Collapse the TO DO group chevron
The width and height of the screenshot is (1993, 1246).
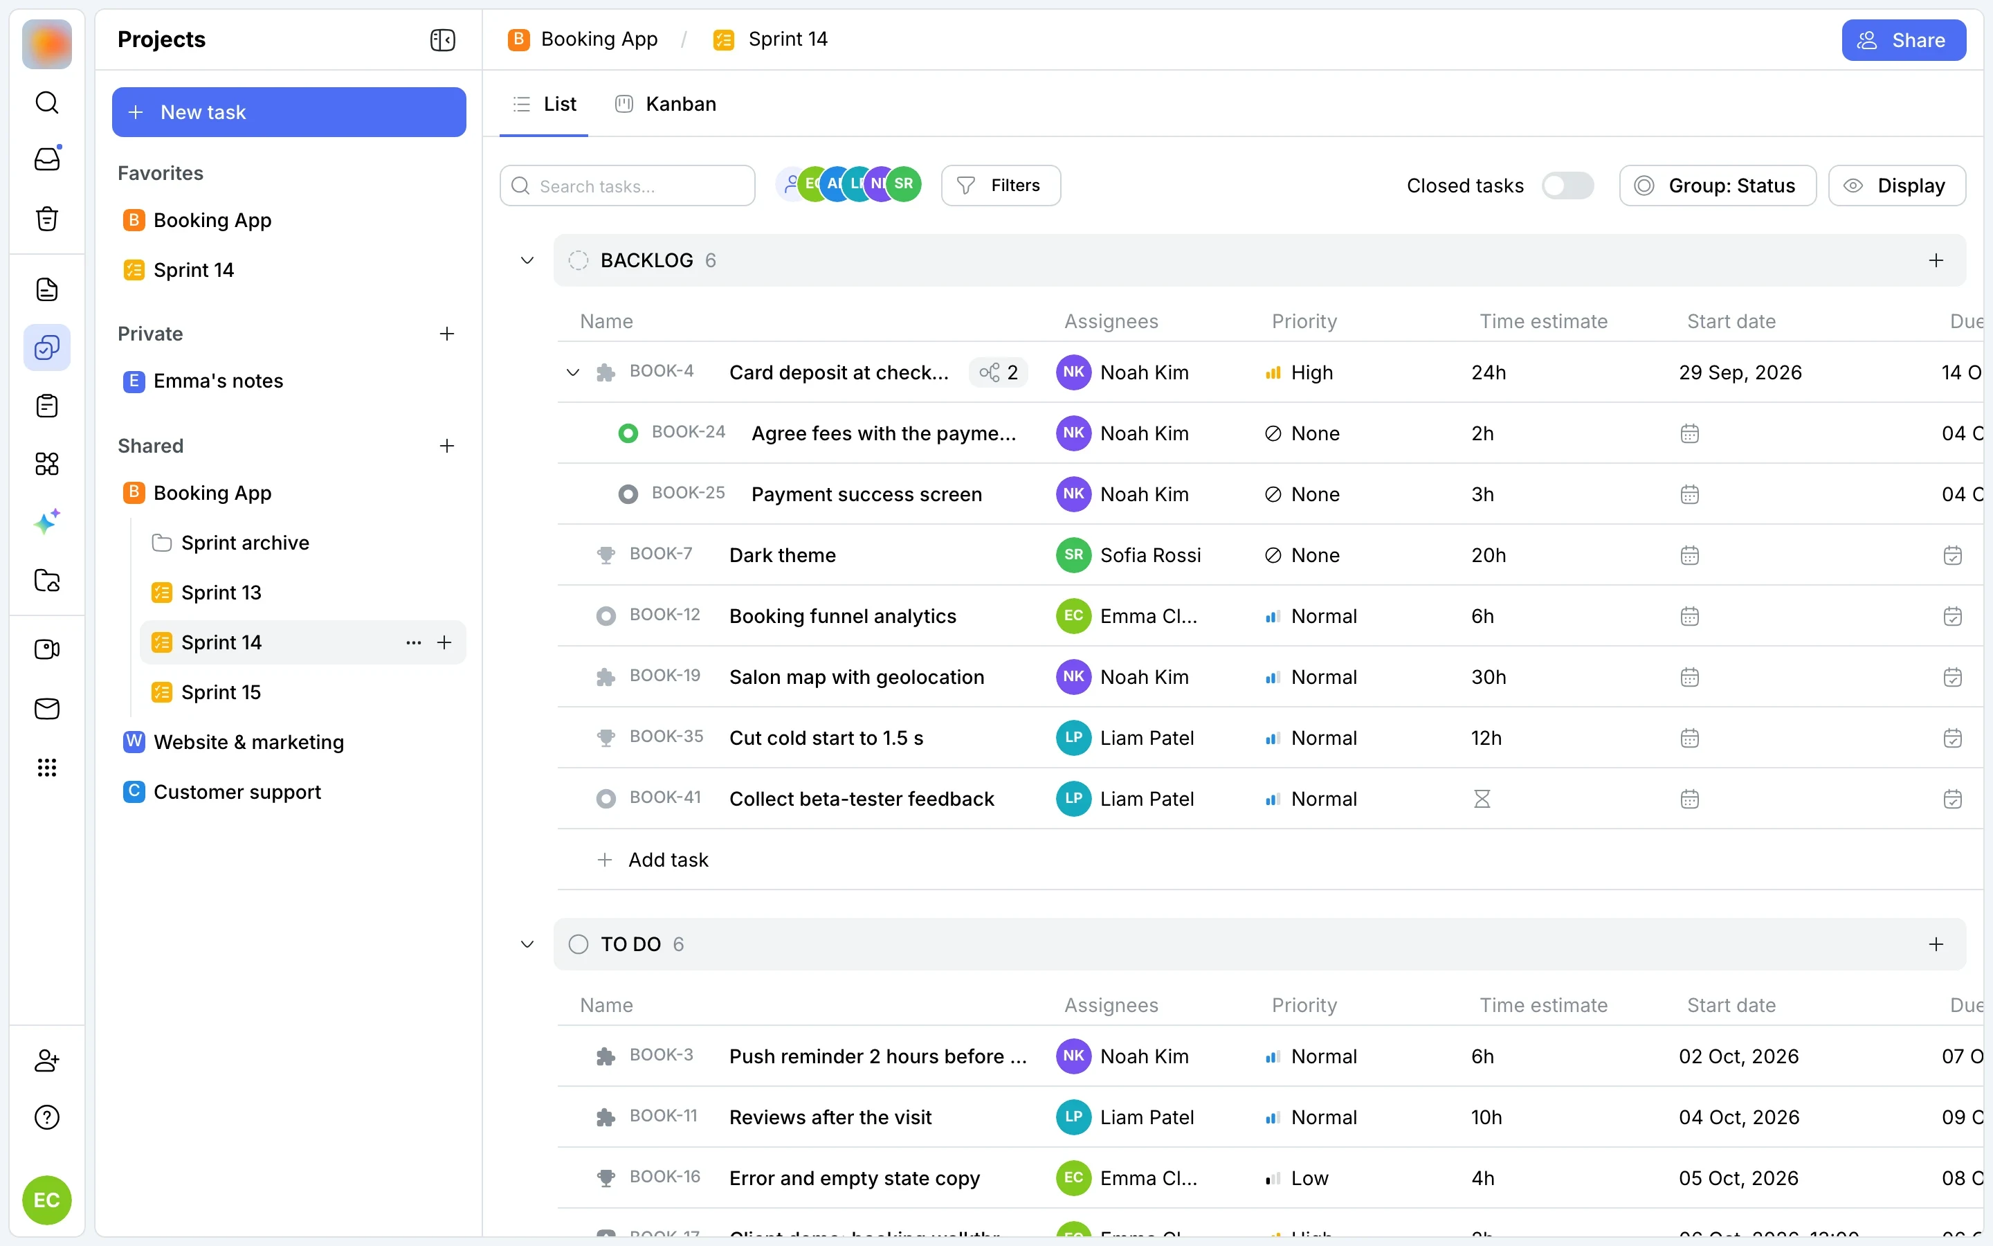click(527, 944)
